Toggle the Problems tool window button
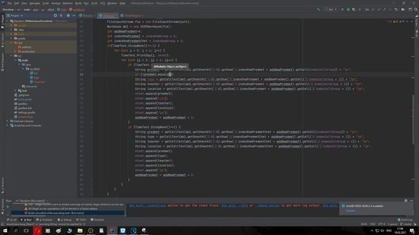 tap(45, 220)
